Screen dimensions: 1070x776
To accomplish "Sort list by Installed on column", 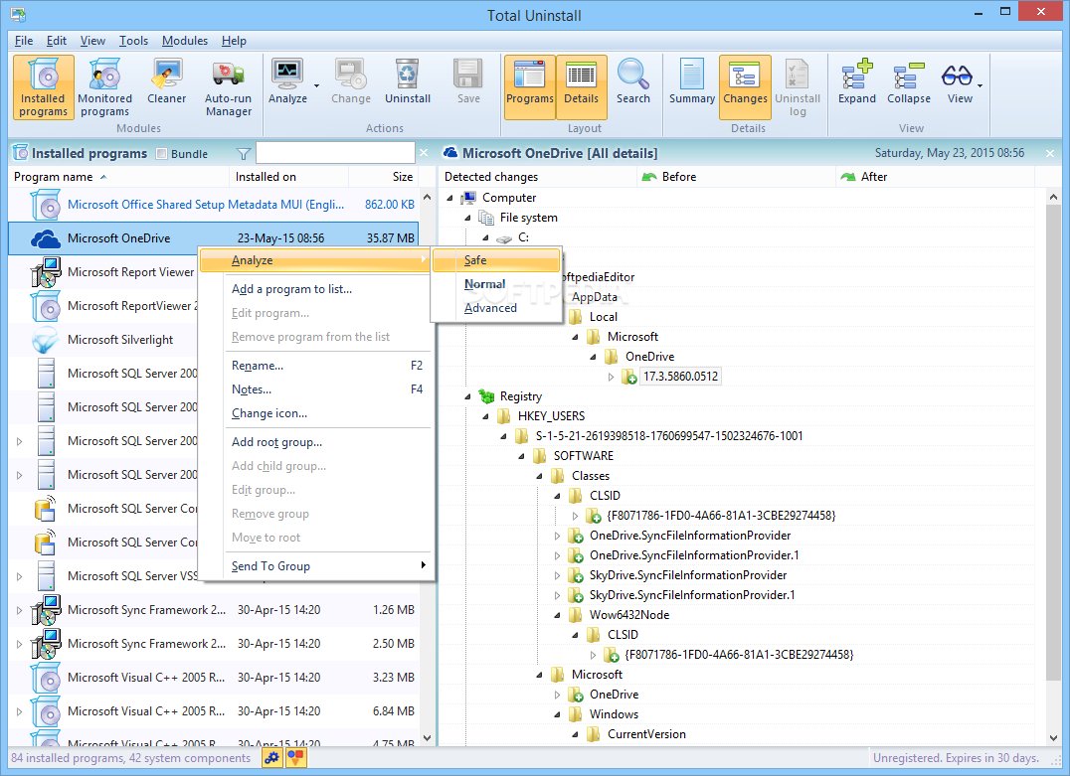I will (x=266, y=177).
